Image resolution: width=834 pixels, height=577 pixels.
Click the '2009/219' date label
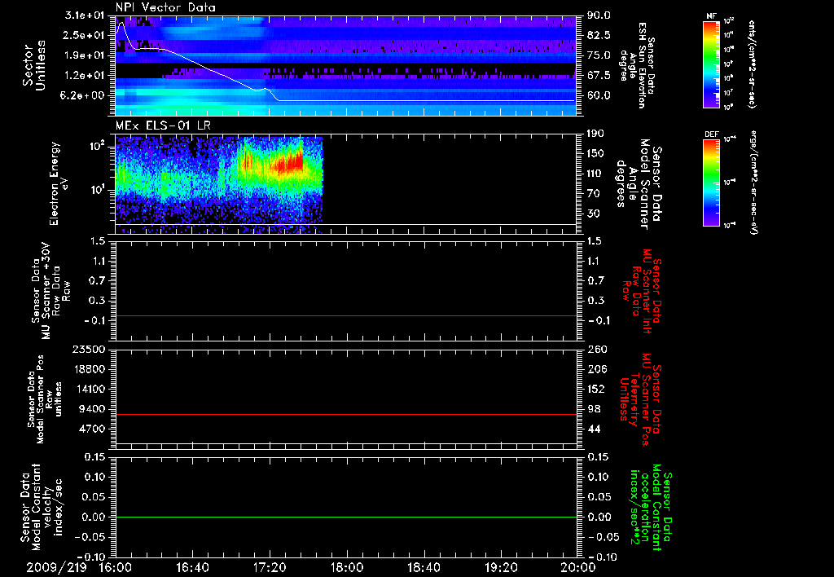56,567
